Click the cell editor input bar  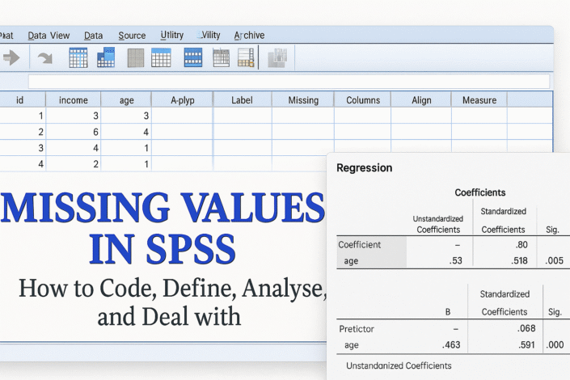click(x=288, y=82)
